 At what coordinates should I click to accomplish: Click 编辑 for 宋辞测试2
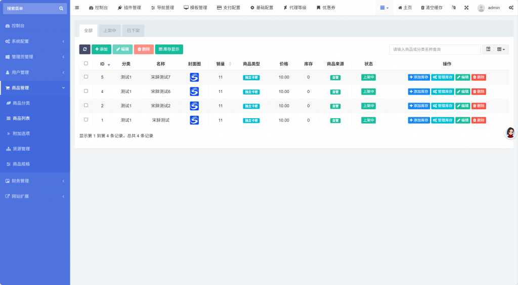463,106
